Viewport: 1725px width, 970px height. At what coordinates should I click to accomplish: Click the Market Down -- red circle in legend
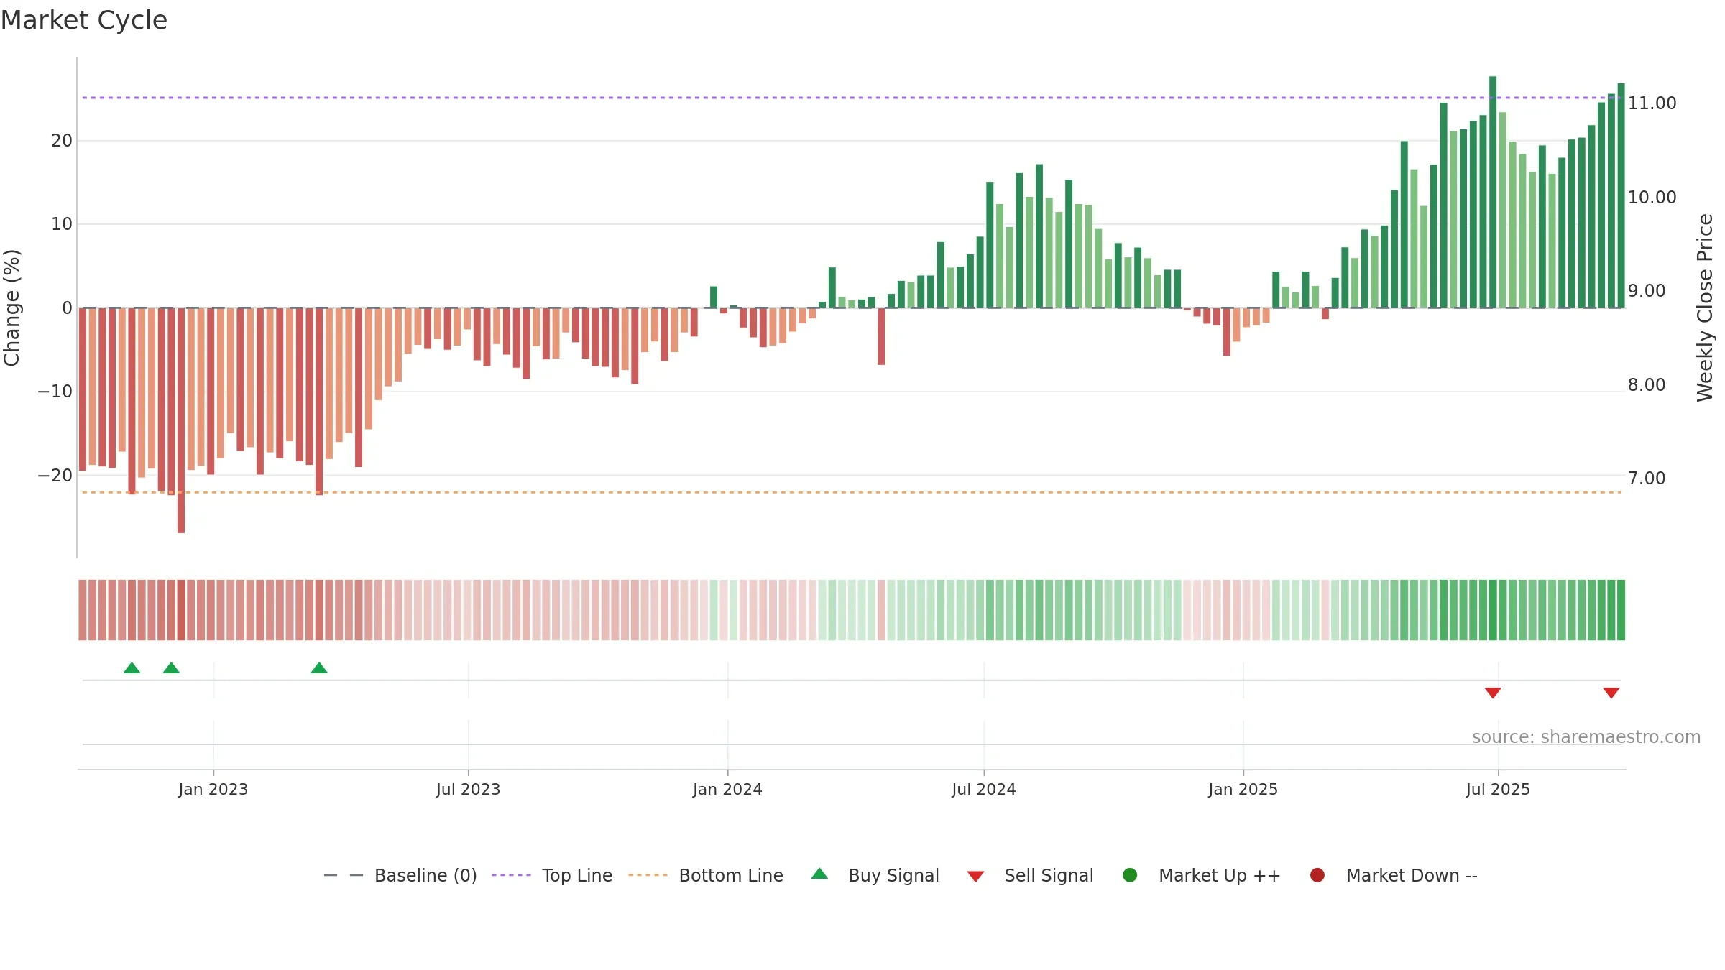pyautogui.click(x=1317, y=875)
